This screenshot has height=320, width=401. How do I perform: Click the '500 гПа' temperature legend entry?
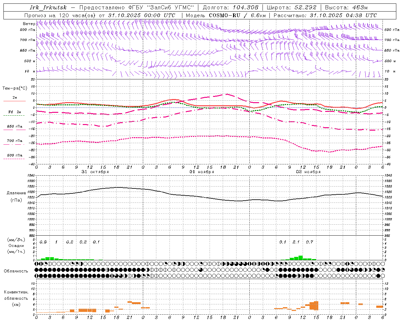click(x=15, y=155)
